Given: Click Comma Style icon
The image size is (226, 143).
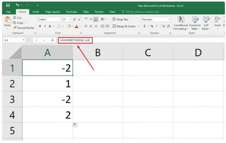Looking at the screenshot, I should pyautogui.click(x=157, y=26).
